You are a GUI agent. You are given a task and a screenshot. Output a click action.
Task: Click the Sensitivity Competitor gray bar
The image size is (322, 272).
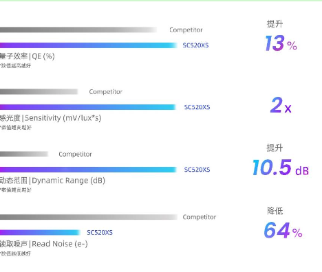pyautogui.click(x=39, y=91)
